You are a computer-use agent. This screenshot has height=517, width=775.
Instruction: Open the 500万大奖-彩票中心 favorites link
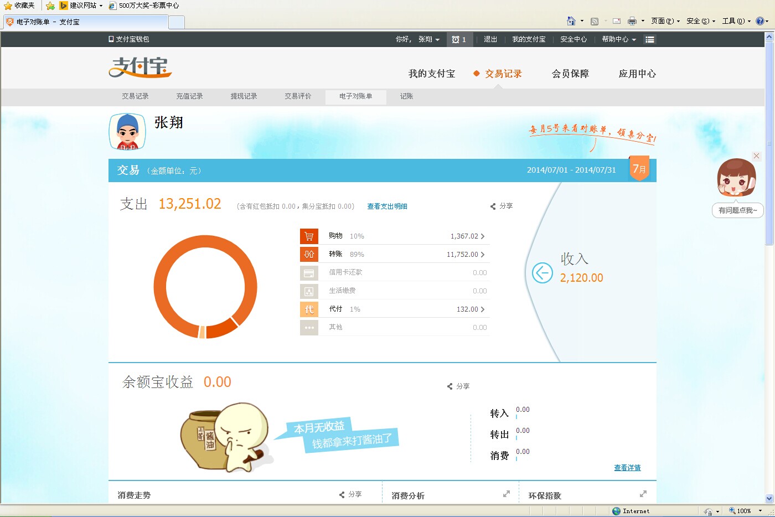[144, 6]
